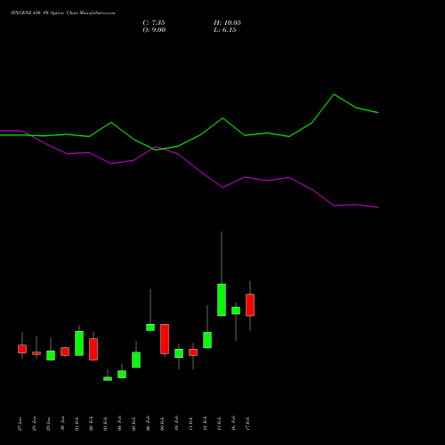
Task: Click the '27 Jan' date axis label
Action: point(20,424)
